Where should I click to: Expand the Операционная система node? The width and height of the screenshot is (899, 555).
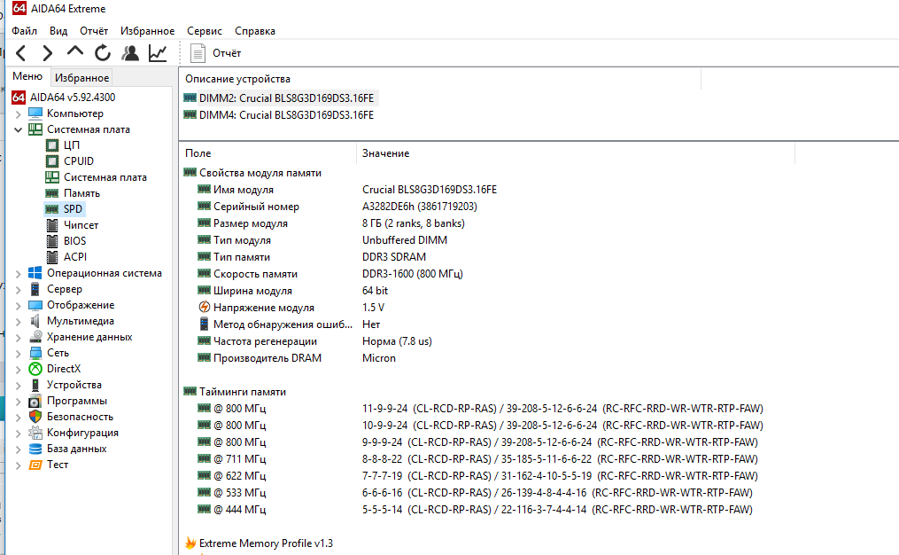[x=19, y=273]
